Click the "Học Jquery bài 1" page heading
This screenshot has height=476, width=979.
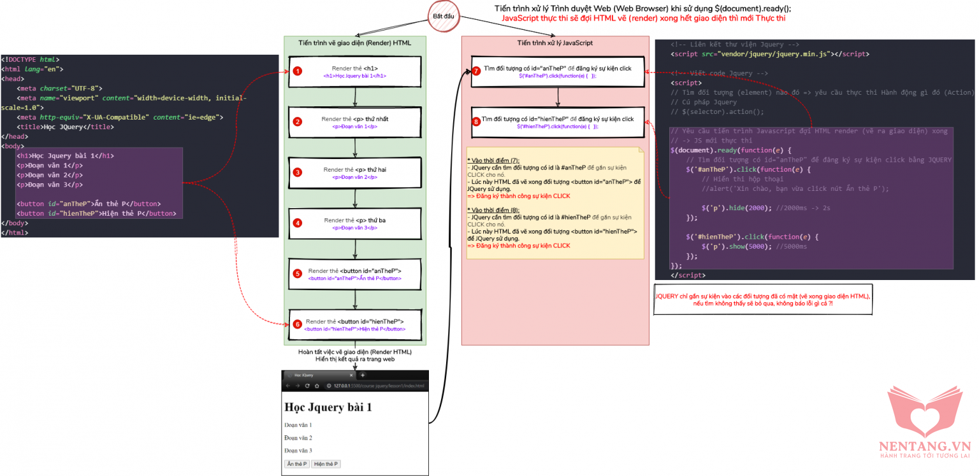[x=328, y=407]
